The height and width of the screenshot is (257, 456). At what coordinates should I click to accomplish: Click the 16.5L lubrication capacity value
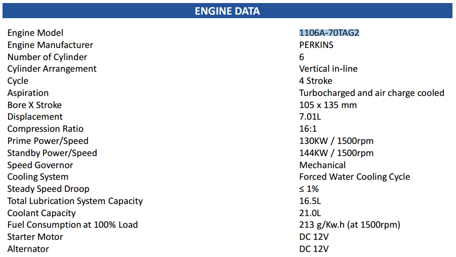310,201
